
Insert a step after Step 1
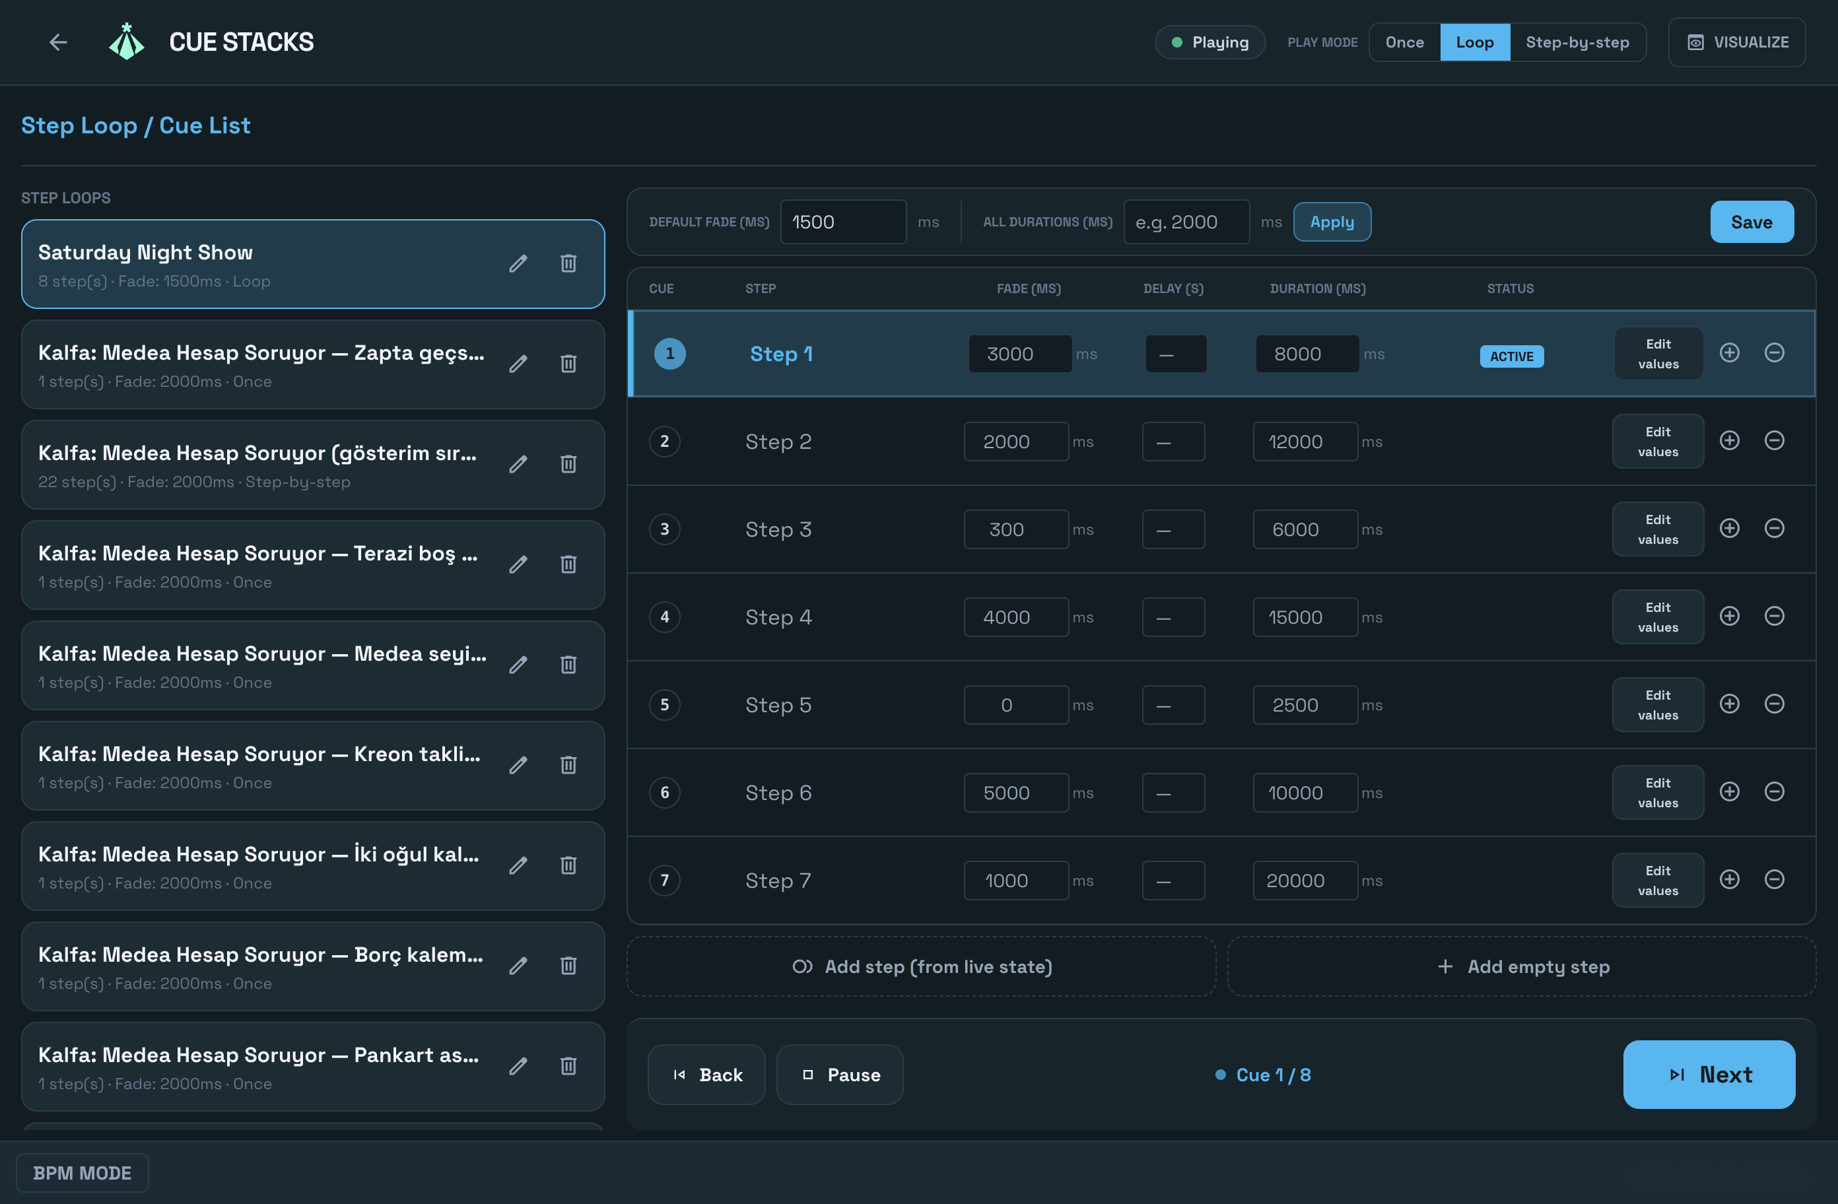(x=1730, y=353)
